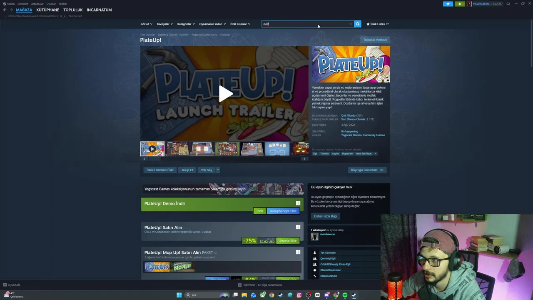Select the Tek Oyunculu feature row
533x300 pixels.
pyautogui.click(x=345, y=252)
